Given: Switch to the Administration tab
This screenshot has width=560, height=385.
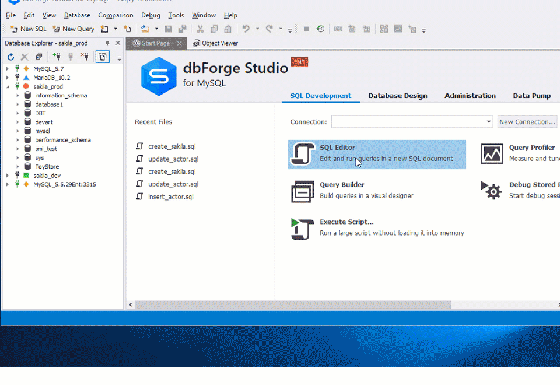Looking at the screenshot, I should 470,96.
